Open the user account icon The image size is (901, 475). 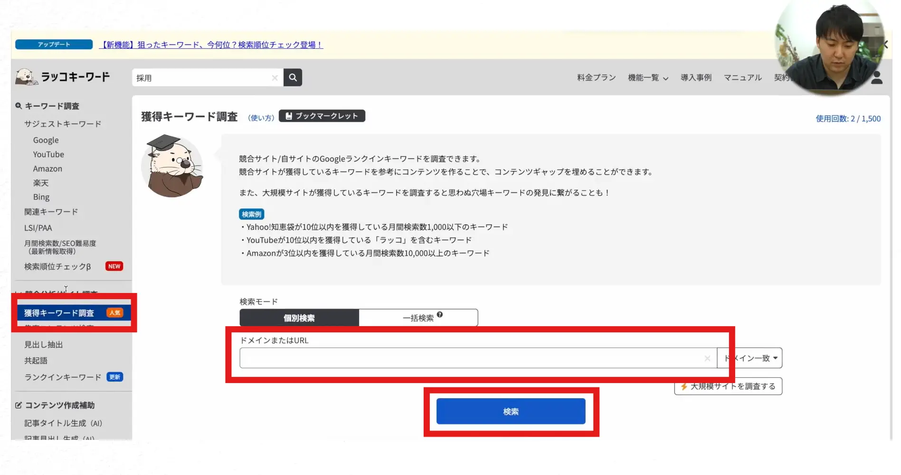click(x=877, y=78)
